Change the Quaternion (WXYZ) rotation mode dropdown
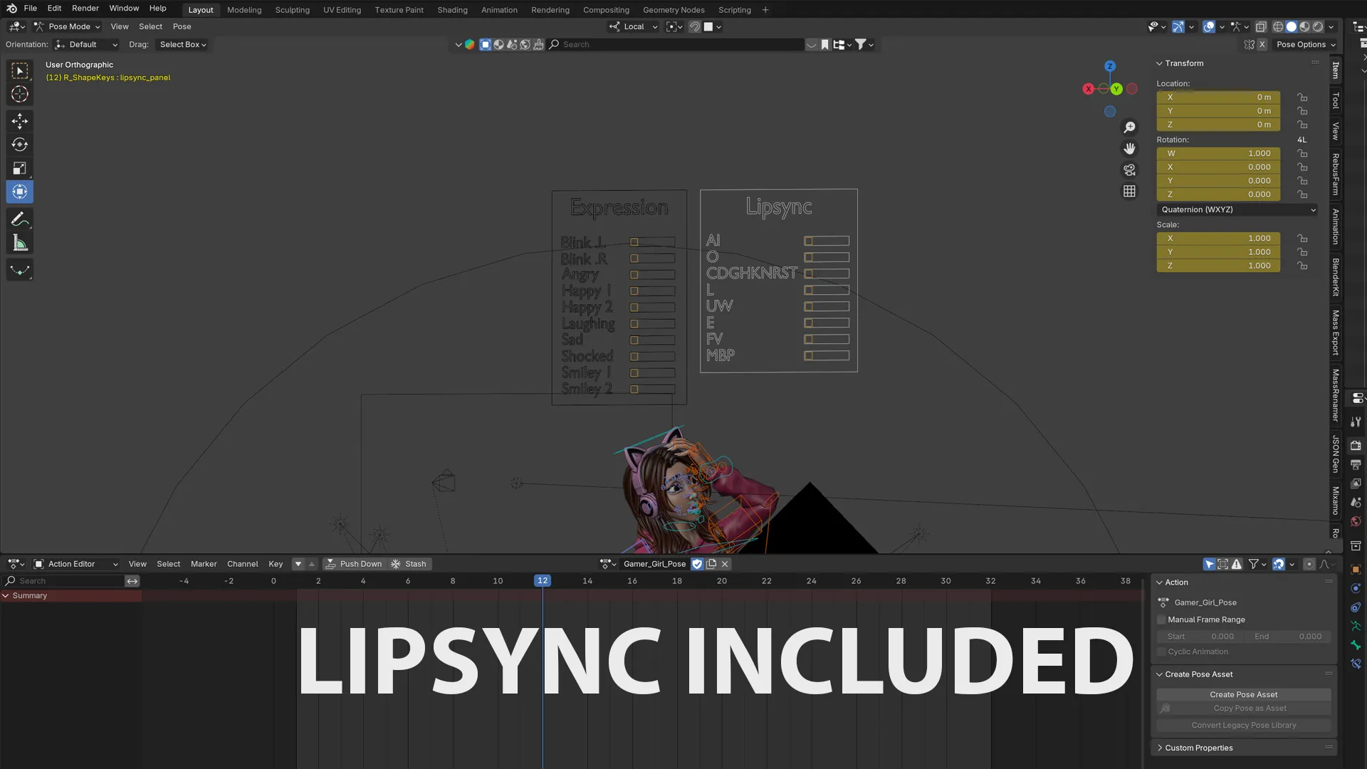Screen dimensions: 1367x769 (1237, 209)
